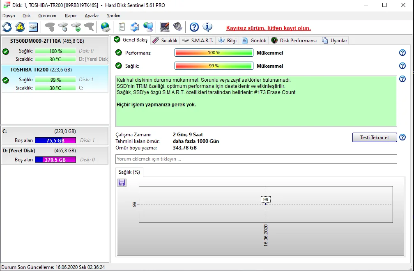Image resolution: width=414 pixels, height=271 pixels.
Task: Click the text Hiçbir işlem yapmanıza gerek yok.
Action: point(156,105)
